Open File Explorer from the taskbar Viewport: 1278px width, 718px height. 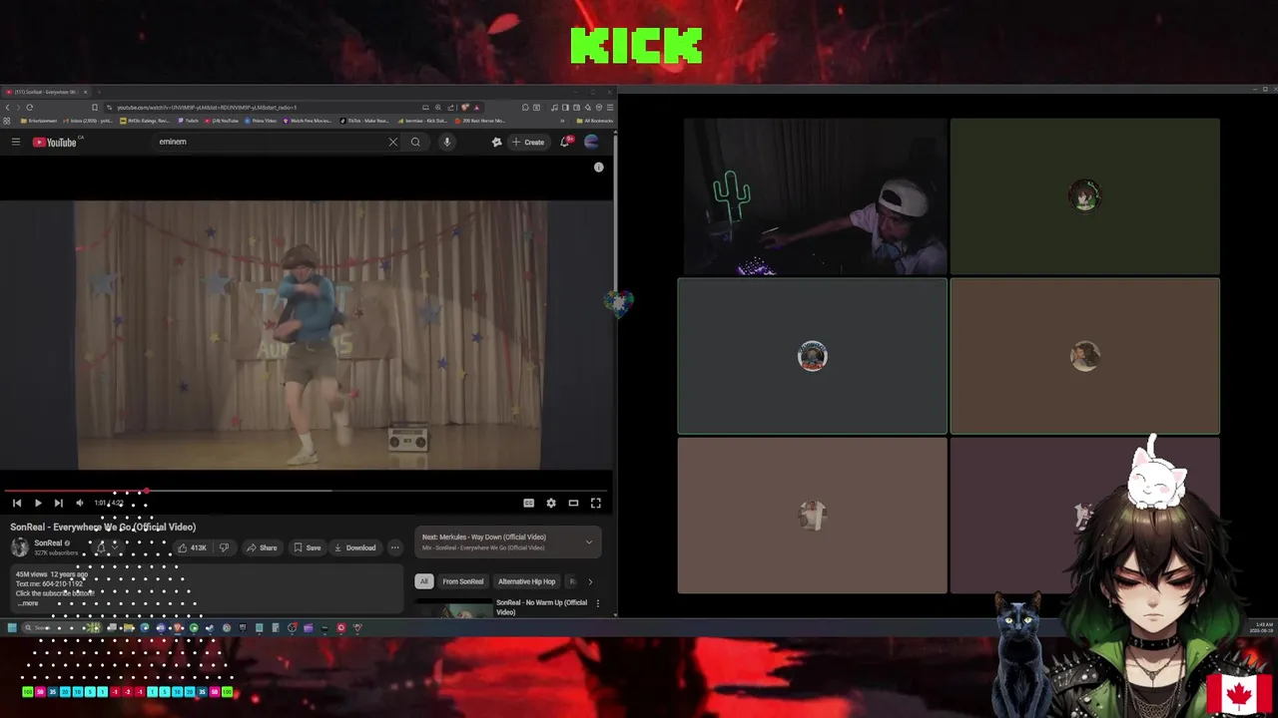point(129,628)
